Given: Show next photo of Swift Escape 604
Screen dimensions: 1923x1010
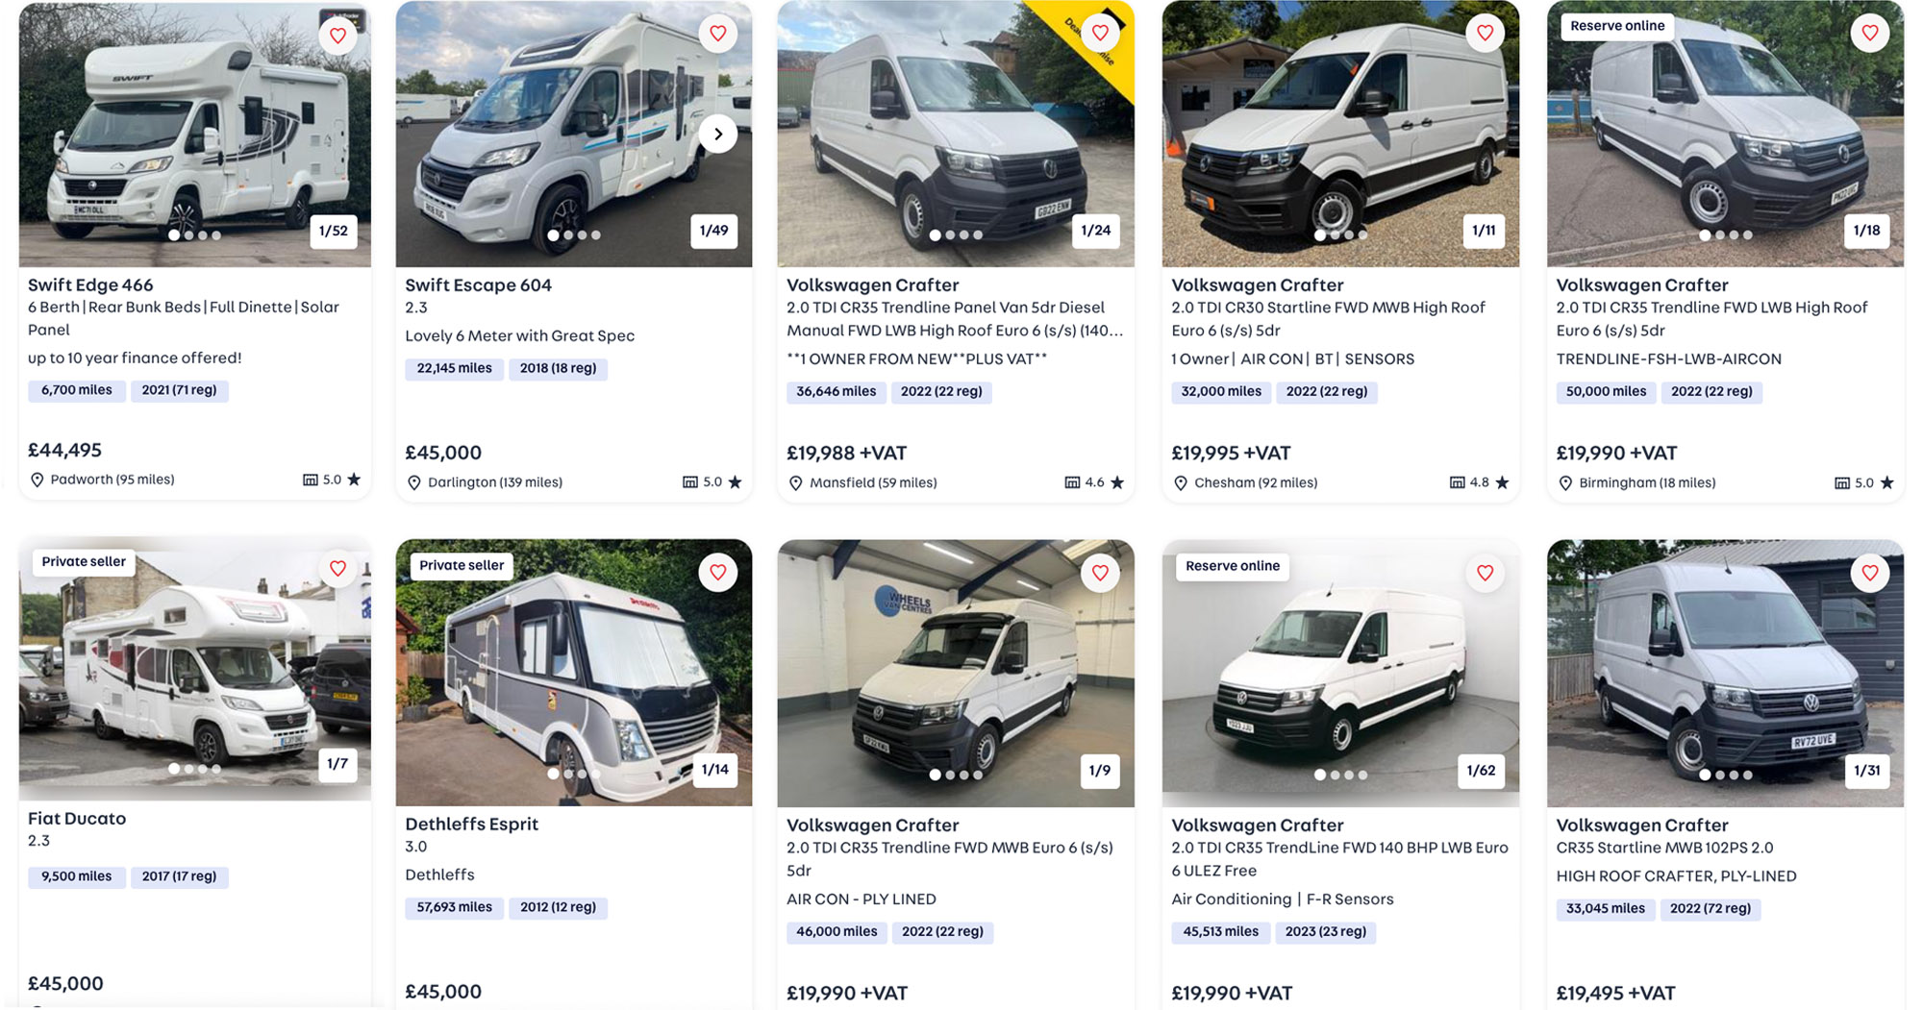Looking at the screenshot, I should point(717,134).
